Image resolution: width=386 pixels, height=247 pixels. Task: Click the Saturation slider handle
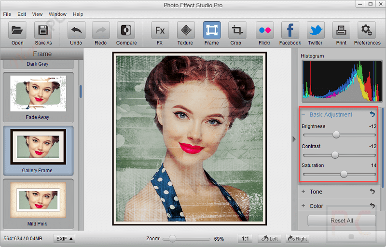[x=344, y=174]
